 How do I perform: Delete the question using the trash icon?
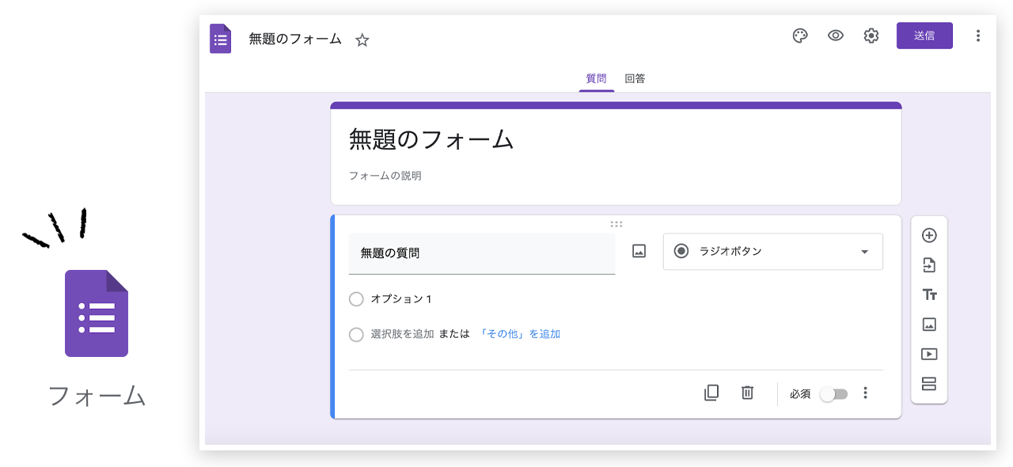(747, 393)
